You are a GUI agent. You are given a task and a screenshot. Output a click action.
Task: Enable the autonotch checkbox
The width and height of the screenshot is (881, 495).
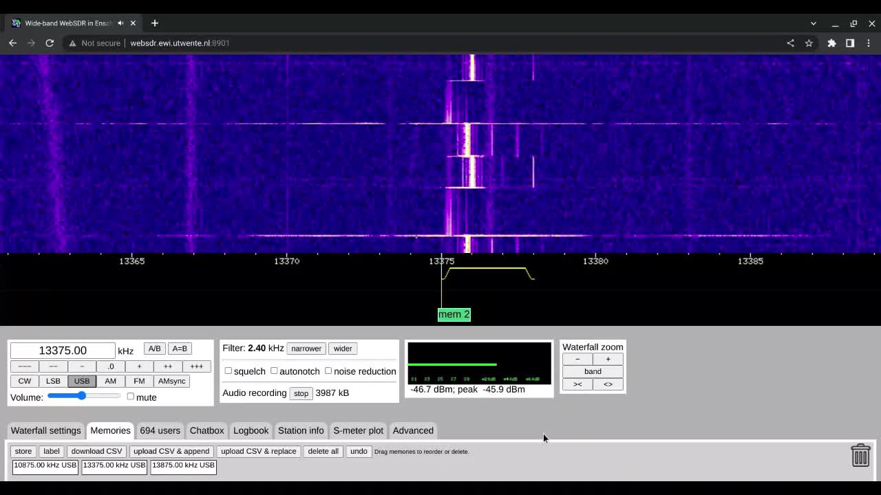[x=274, y=371]
